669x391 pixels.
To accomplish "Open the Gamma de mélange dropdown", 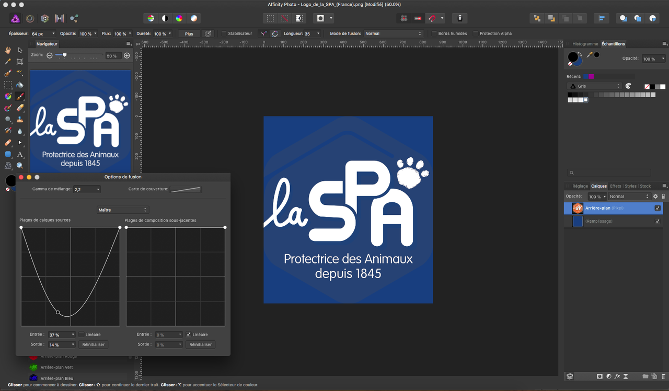I will [98, 189].
